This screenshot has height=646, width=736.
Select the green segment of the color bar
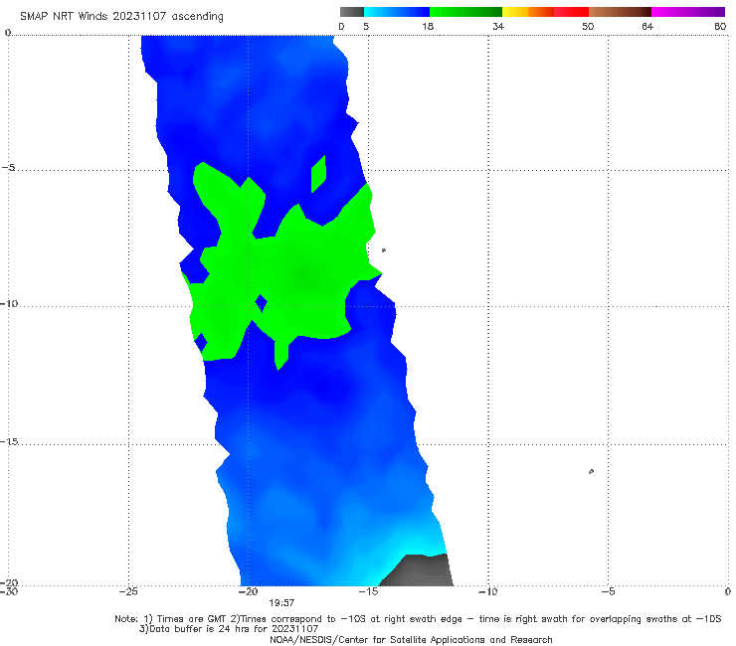click(x=465, y=12)
